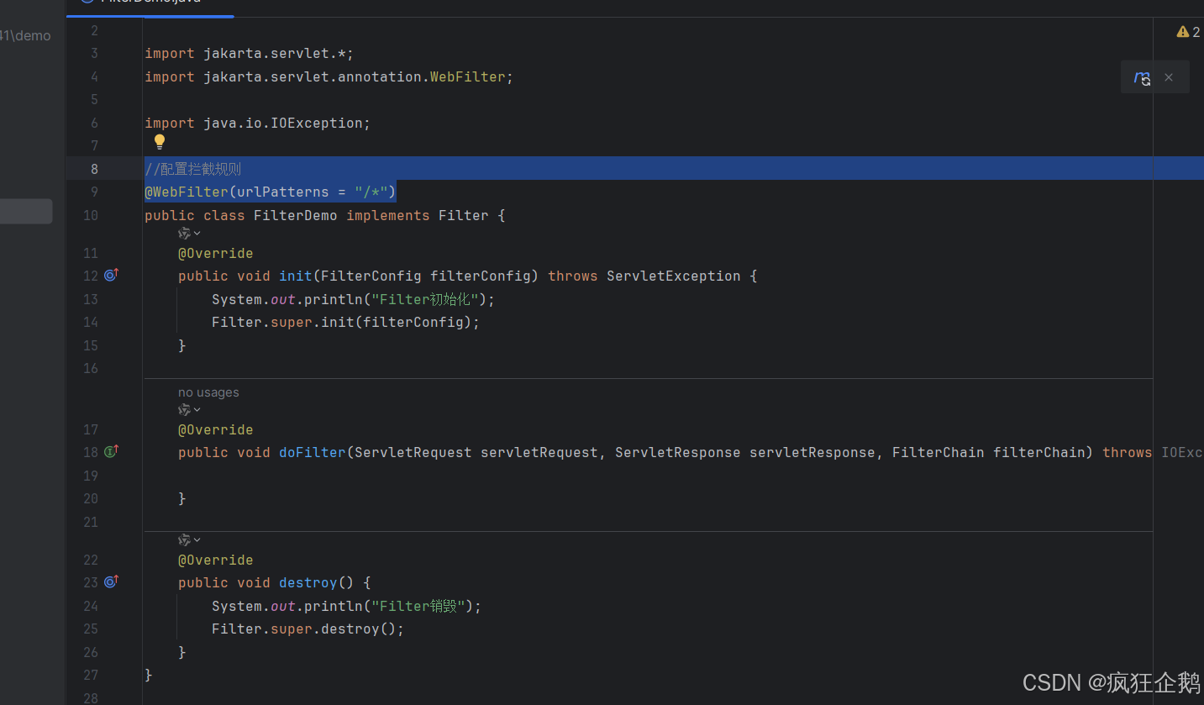Click the lightbulb intention icon near line 7
Viewport: 1204px width, 705px height.
click(x=160, y=141)
